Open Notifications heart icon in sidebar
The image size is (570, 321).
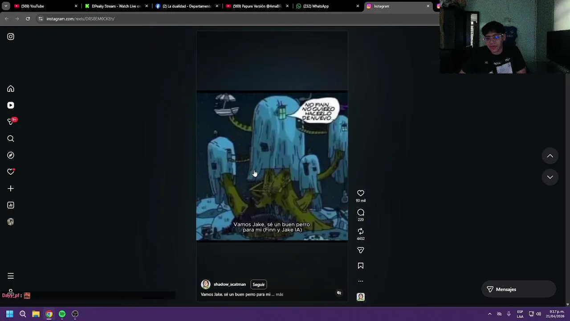tap(11, 172)
